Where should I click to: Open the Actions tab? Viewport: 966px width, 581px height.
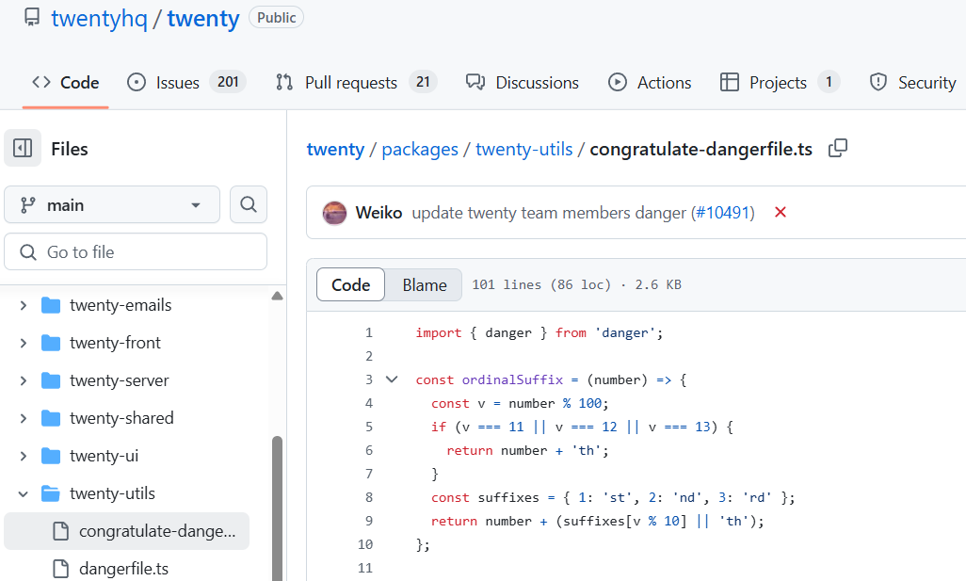pyautogui.click(x=650, y=83)
